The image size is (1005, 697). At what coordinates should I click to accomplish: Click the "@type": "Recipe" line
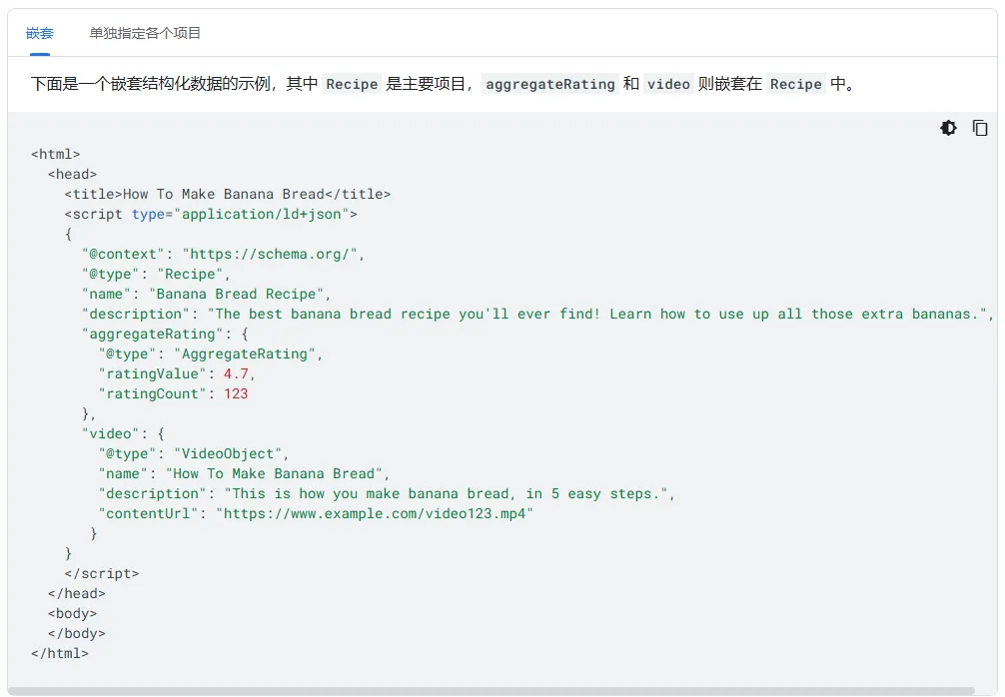[x=156, y=275]
